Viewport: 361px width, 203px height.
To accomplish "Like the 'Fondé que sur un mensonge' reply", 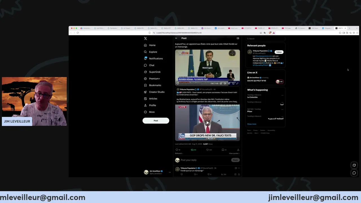I will click(208, 174).
